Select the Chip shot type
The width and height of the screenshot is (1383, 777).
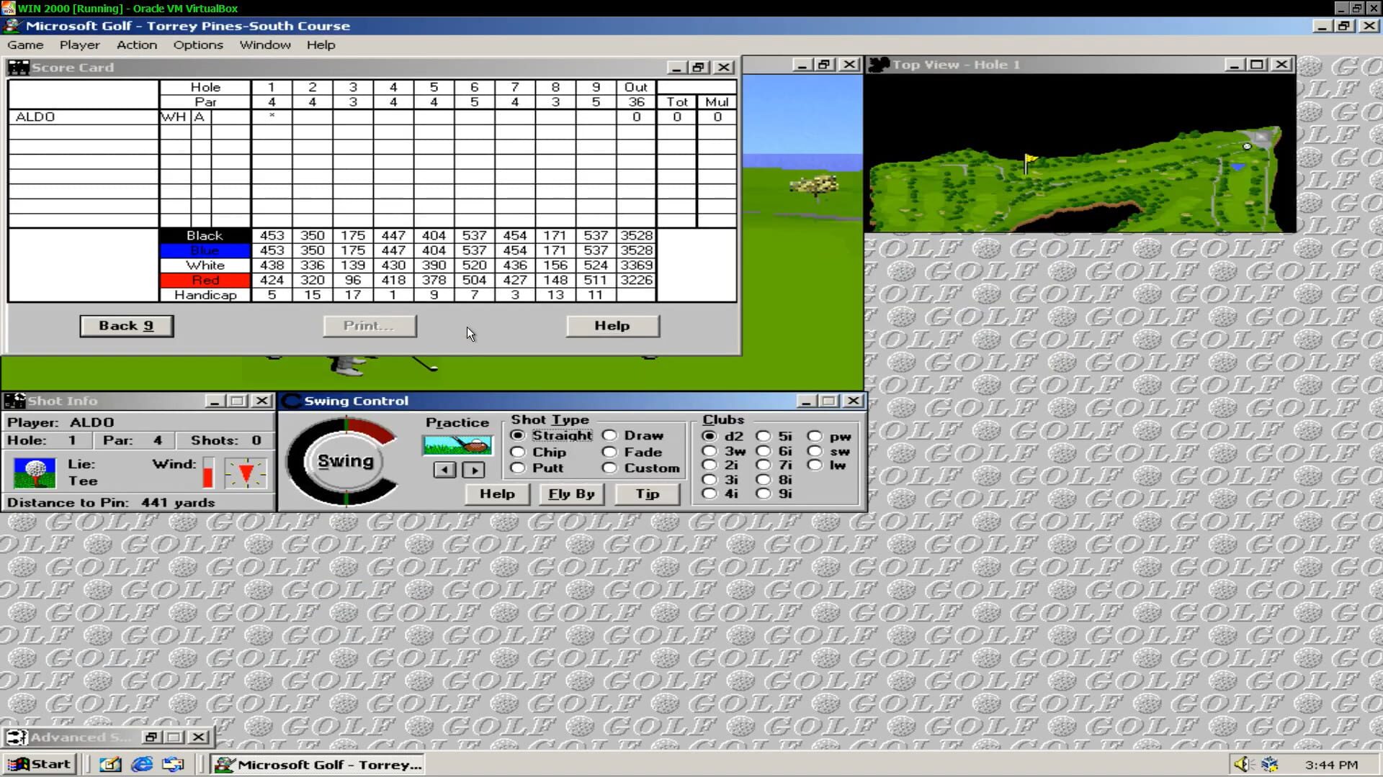519,452
